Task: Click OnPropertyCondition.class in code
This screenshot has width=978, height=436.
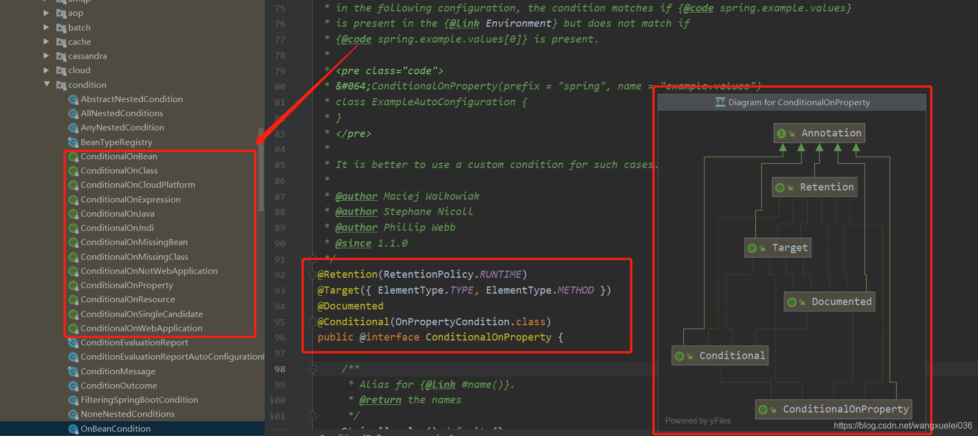Action: 470,322
